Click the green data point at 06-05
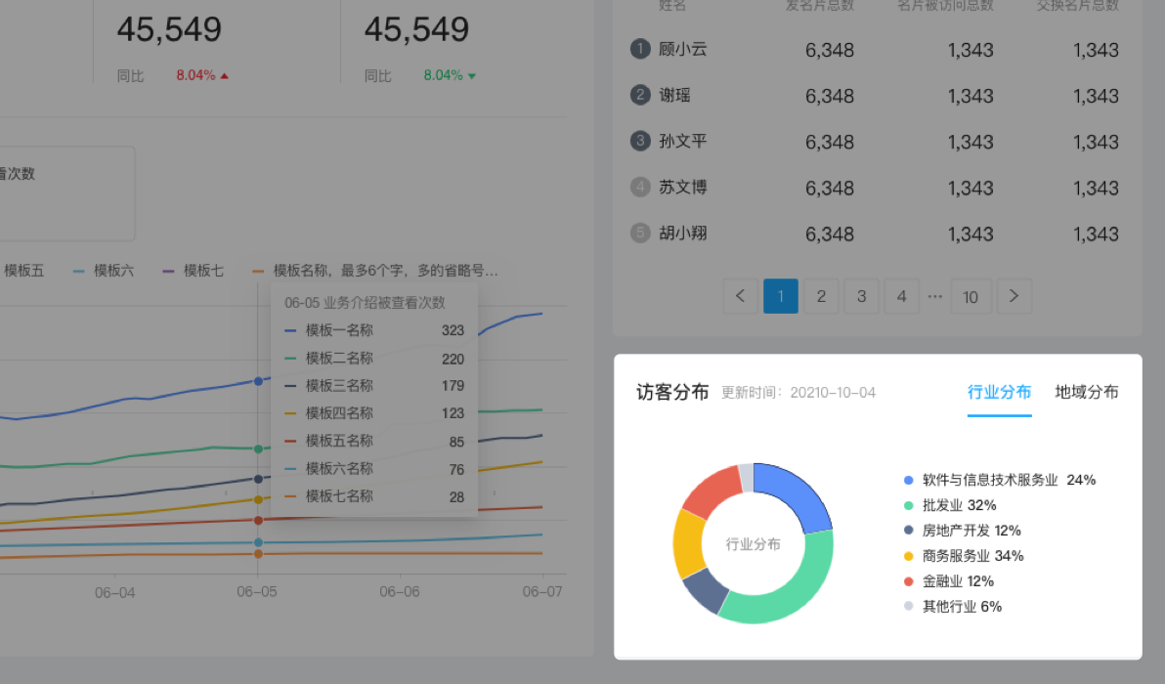Viewport: 1165px width, 684px height. (259, 449)
